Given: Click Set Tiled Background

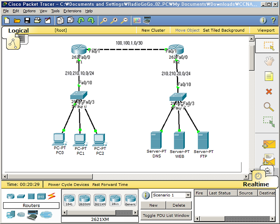Looking at the screenshot, I should coord(224,30).
